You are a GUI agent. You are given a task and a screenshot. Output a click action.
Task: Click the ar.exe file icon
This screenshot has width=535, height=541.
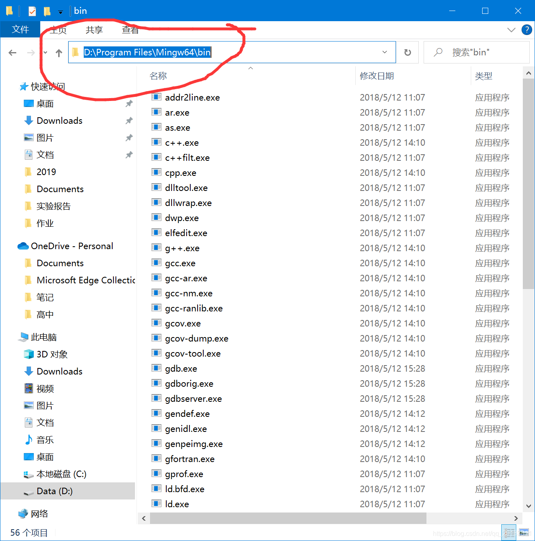pyautogui.click(x=156, y=112)
